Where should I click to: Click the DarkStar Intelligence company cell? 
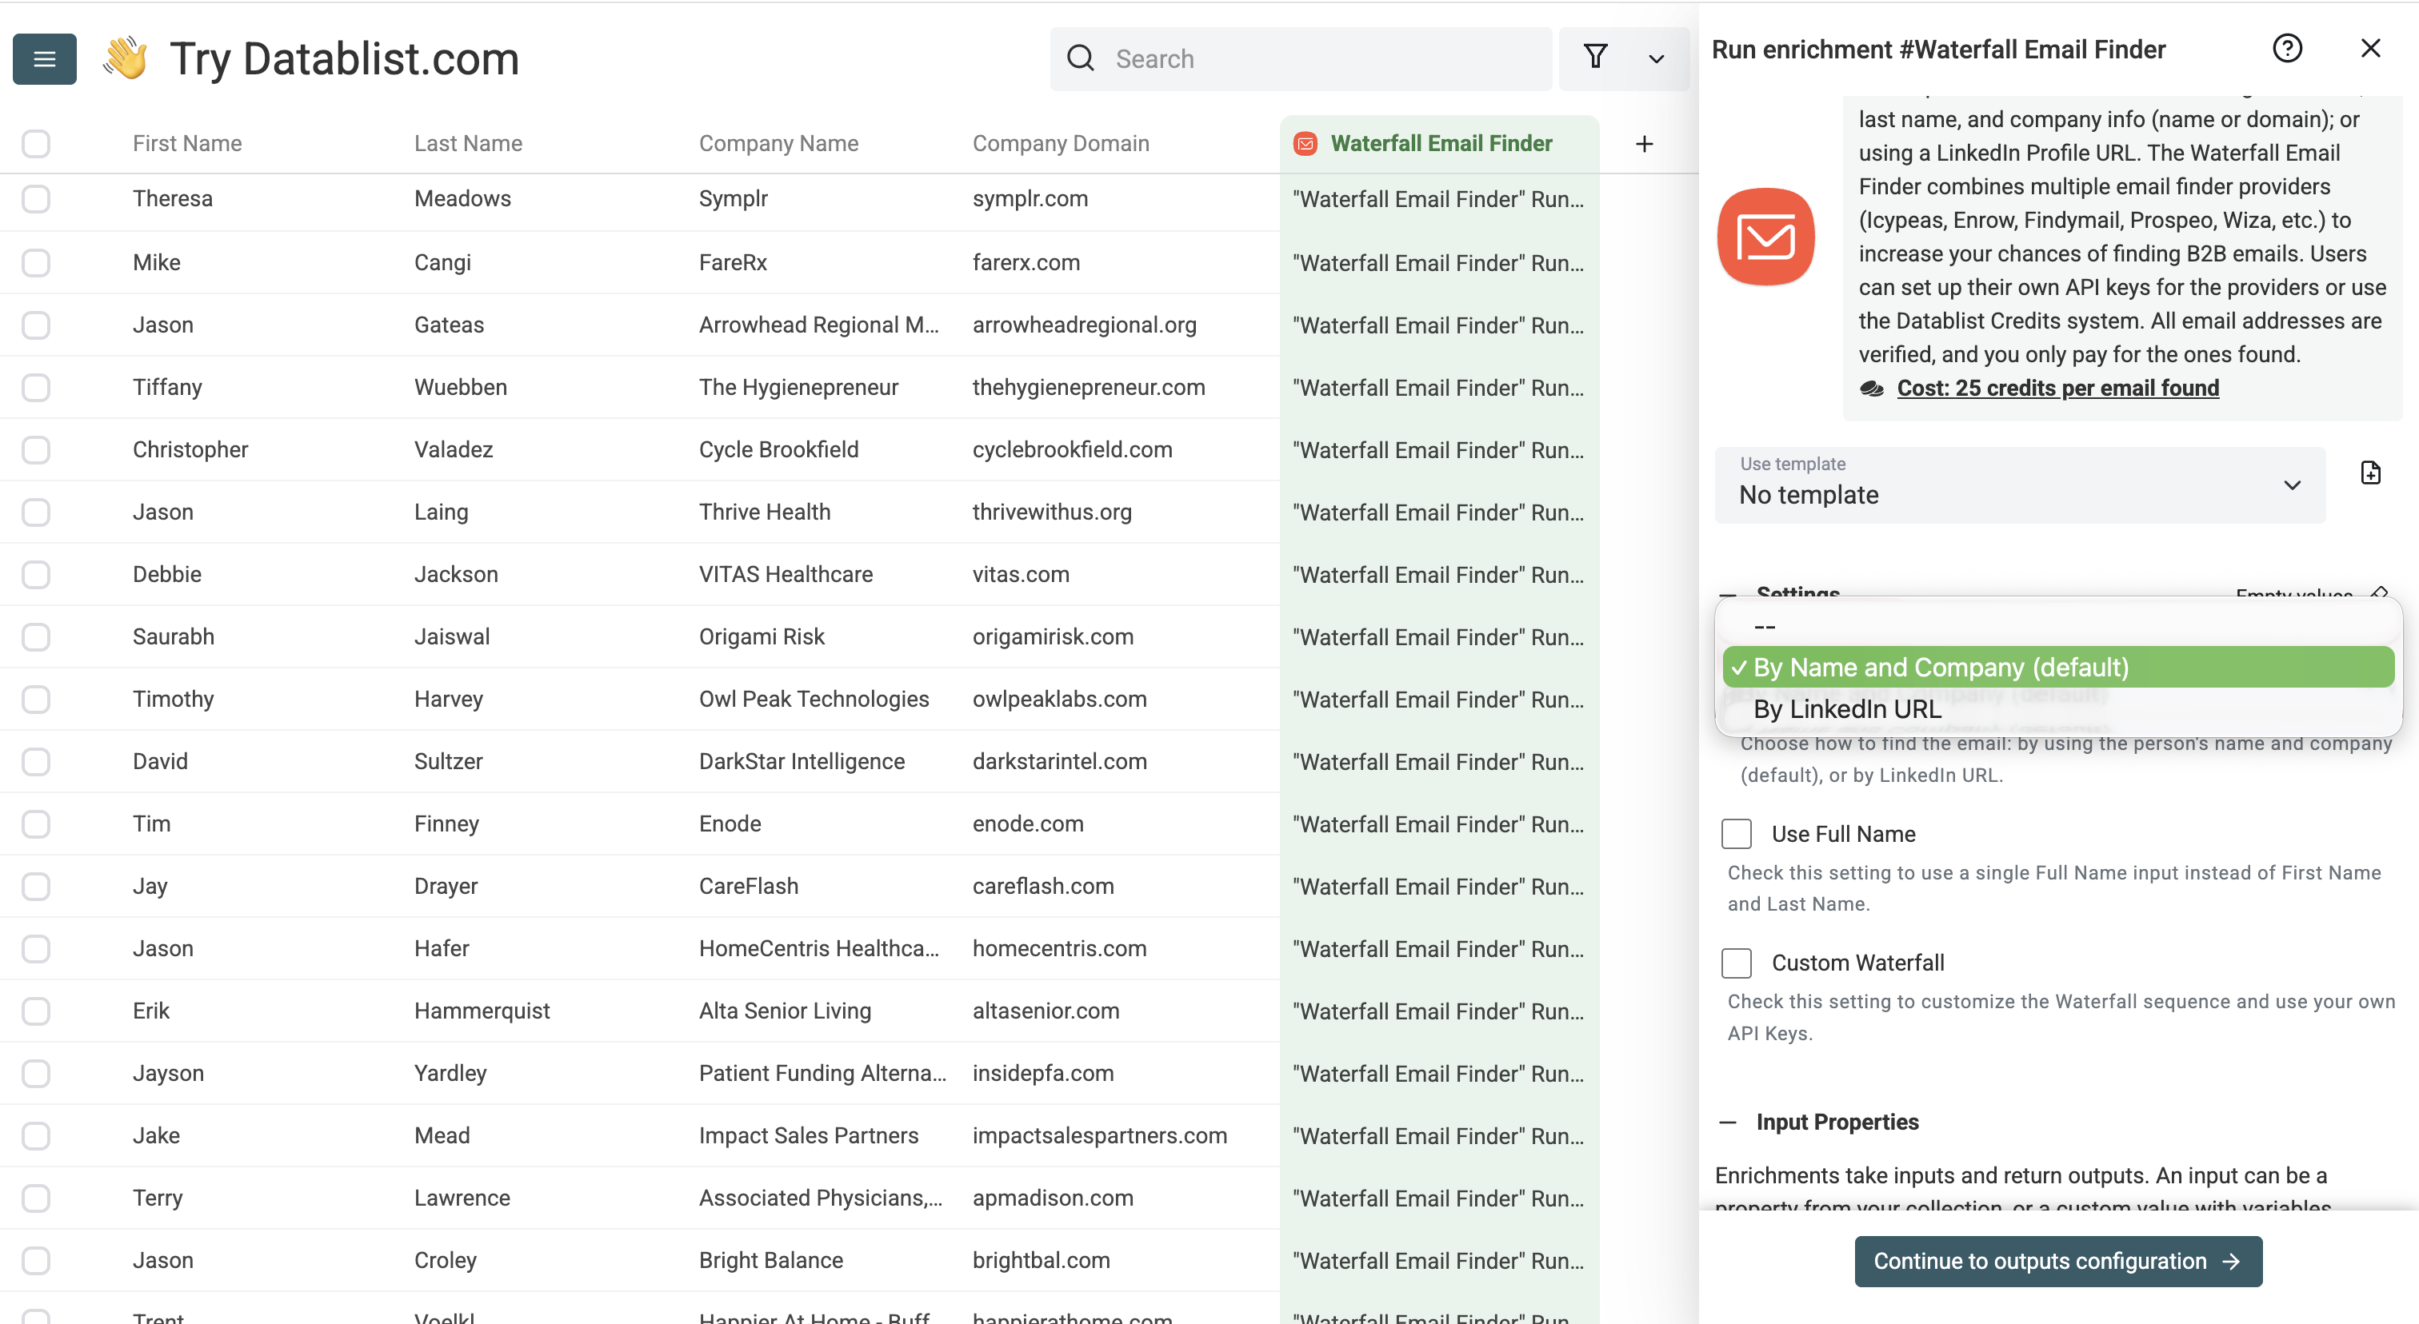(x=801, y=762)
